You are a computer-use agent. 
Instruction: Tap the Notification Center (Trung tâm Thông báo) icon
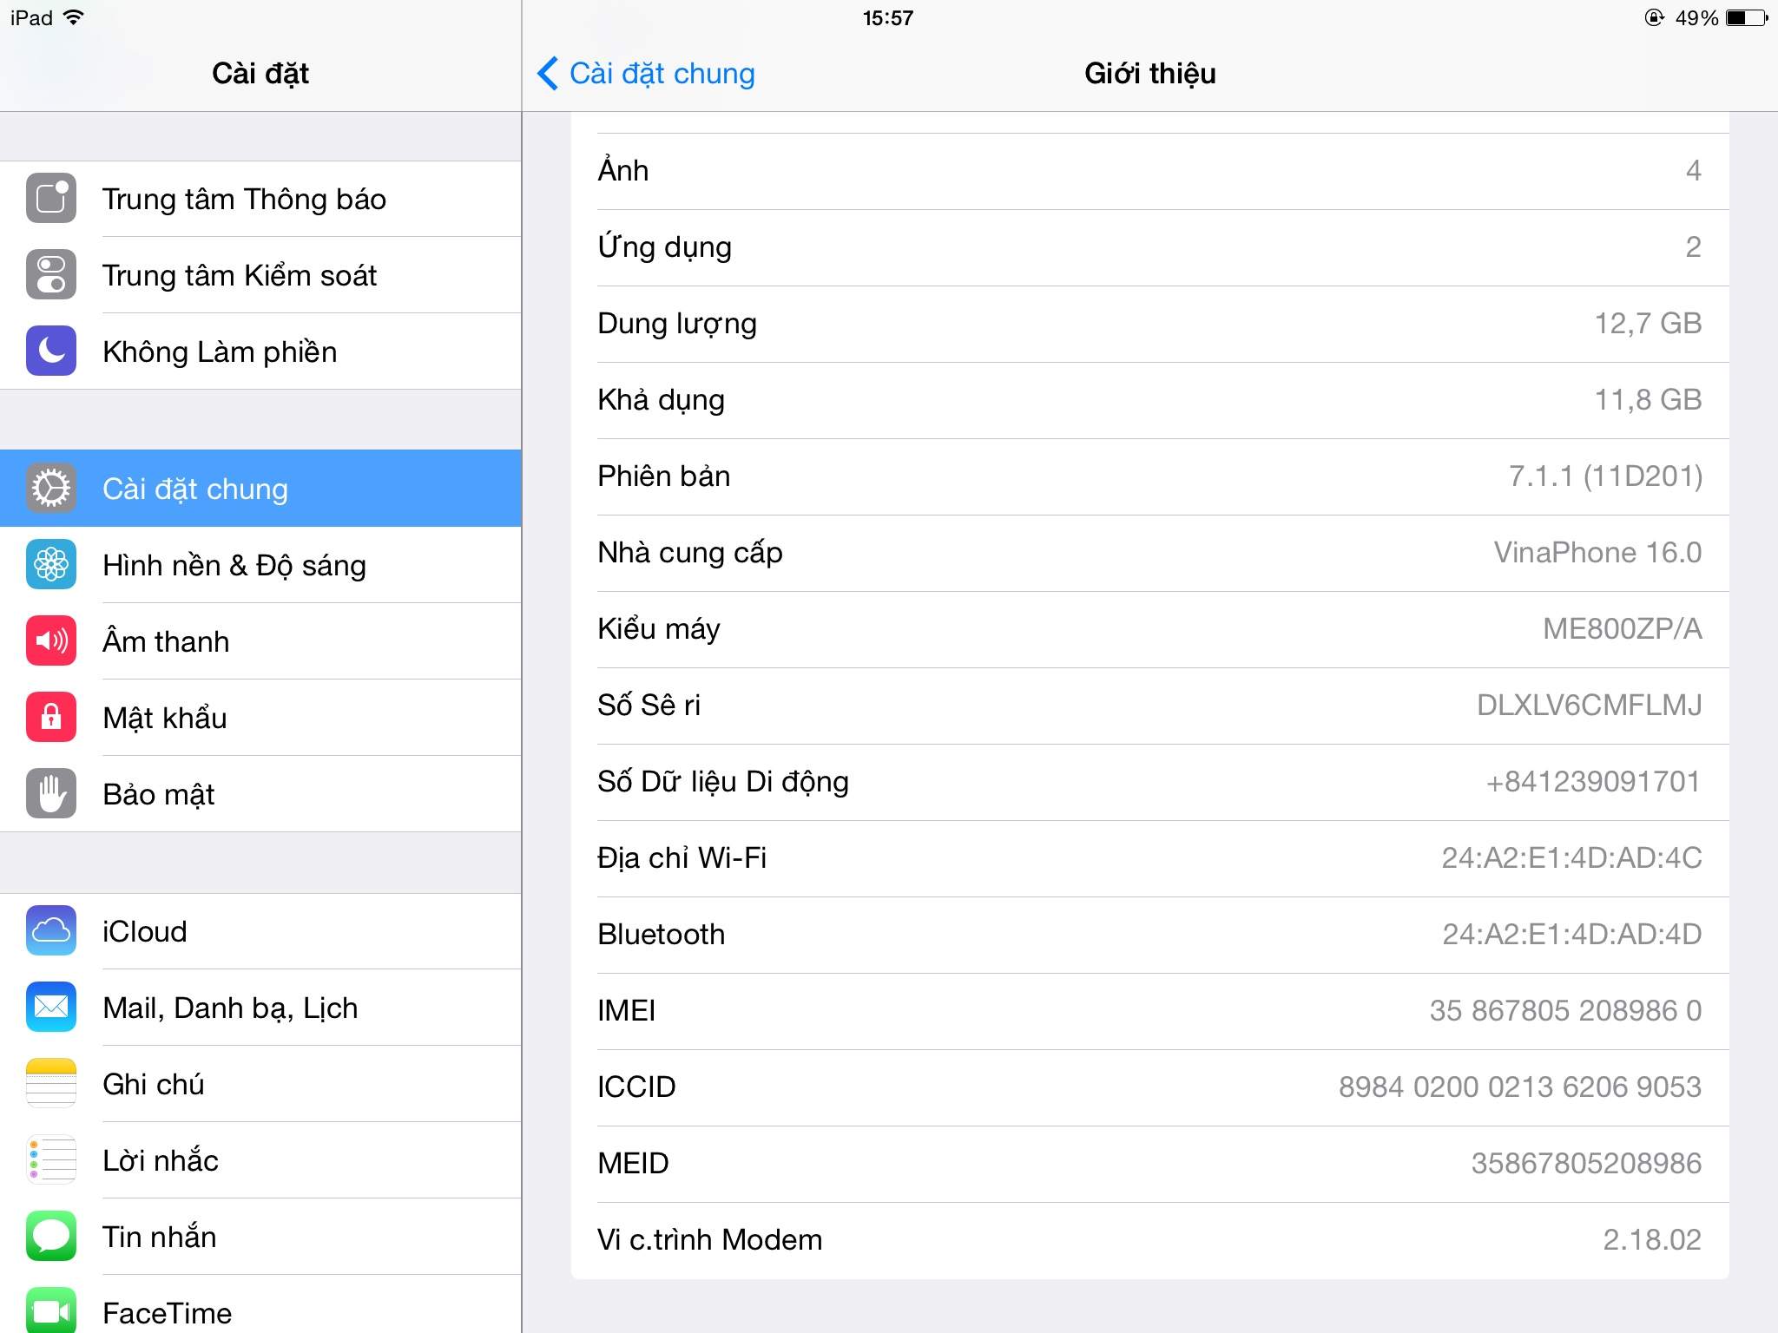(51, 199)
